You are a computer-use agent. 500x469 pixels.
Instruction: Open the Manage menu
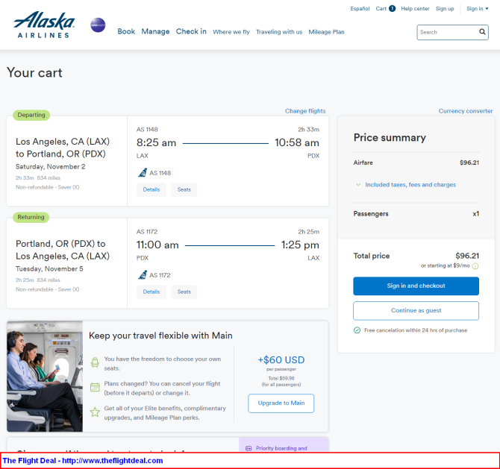[x=156, y=31]
